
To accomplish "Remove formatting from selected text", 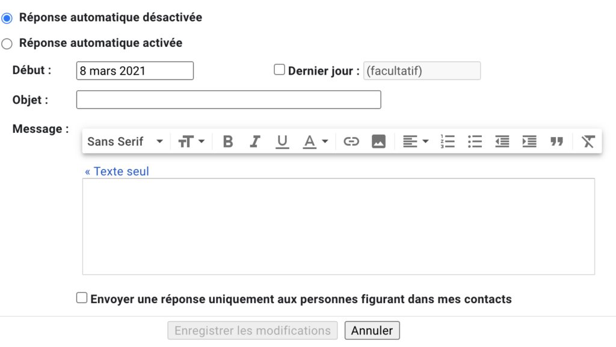I will (588, 142).
